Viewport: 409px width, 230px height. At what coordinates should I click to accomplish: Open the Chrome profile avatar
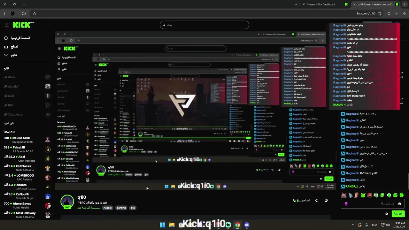[12, 13]
